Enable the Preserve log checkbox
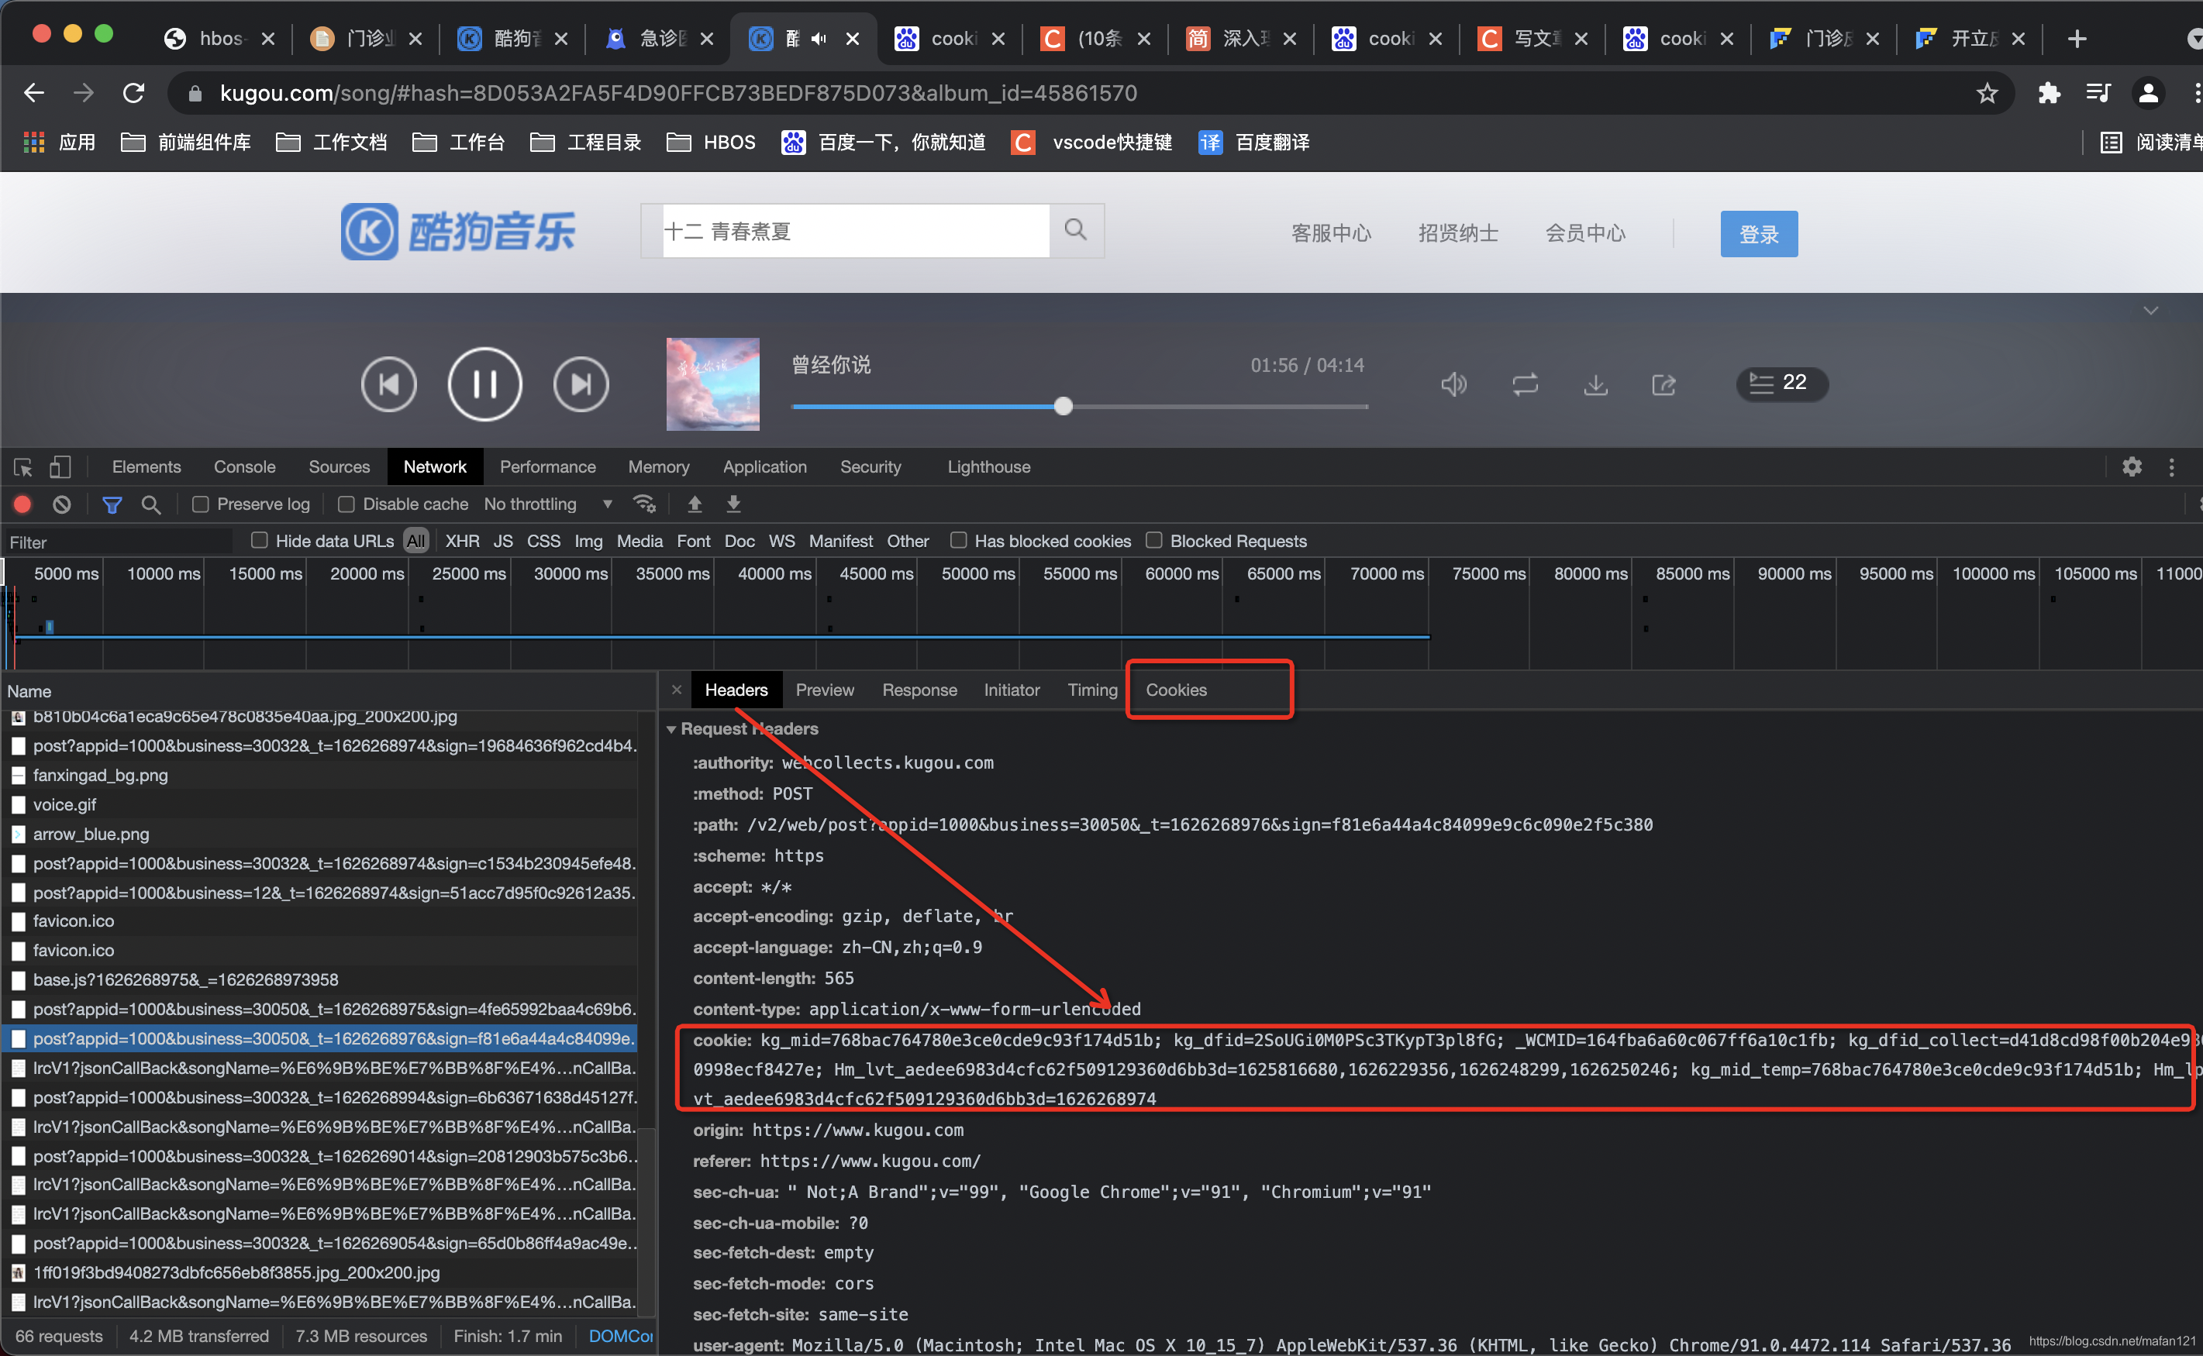Screen dimensions: 2203x1356 [201, 505]
